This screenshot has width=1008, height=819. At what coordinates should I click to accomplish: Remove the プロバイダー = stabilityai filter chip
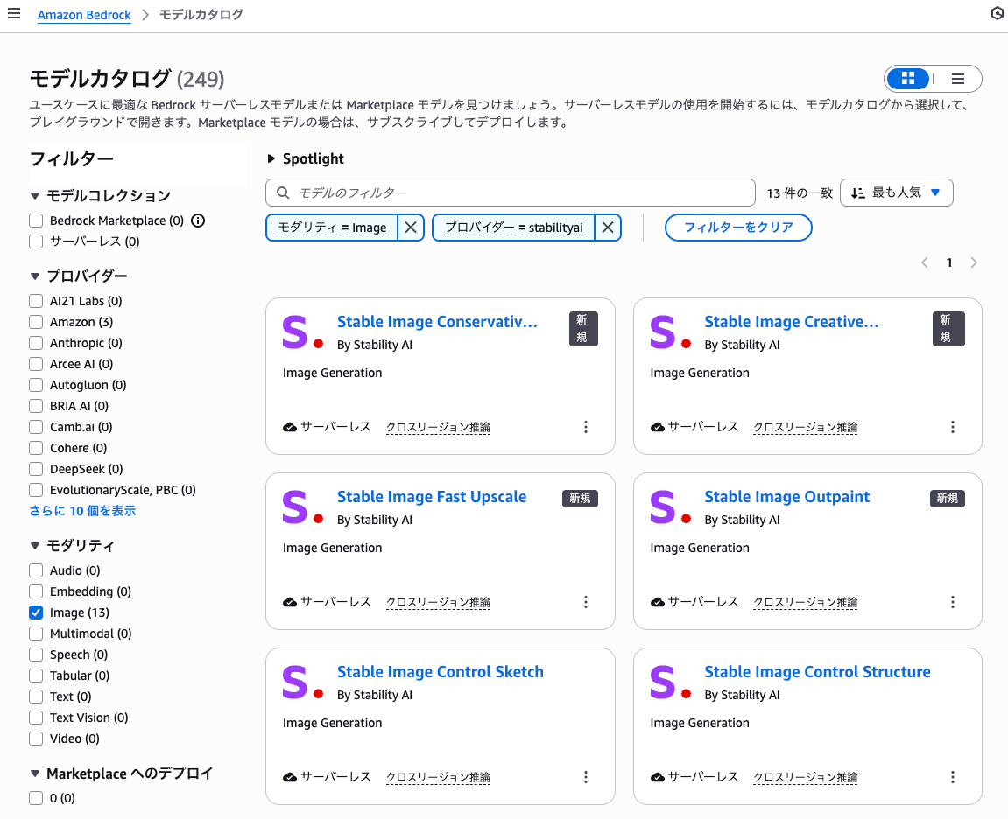pyautogui.click(x=607, y=227)
